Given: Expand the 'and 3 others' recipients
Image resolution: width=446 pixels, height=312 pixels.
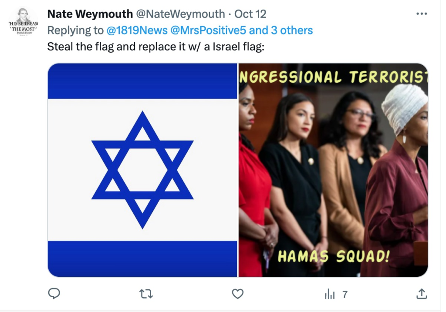Looking at the screenshot, I should click(281, 30).
